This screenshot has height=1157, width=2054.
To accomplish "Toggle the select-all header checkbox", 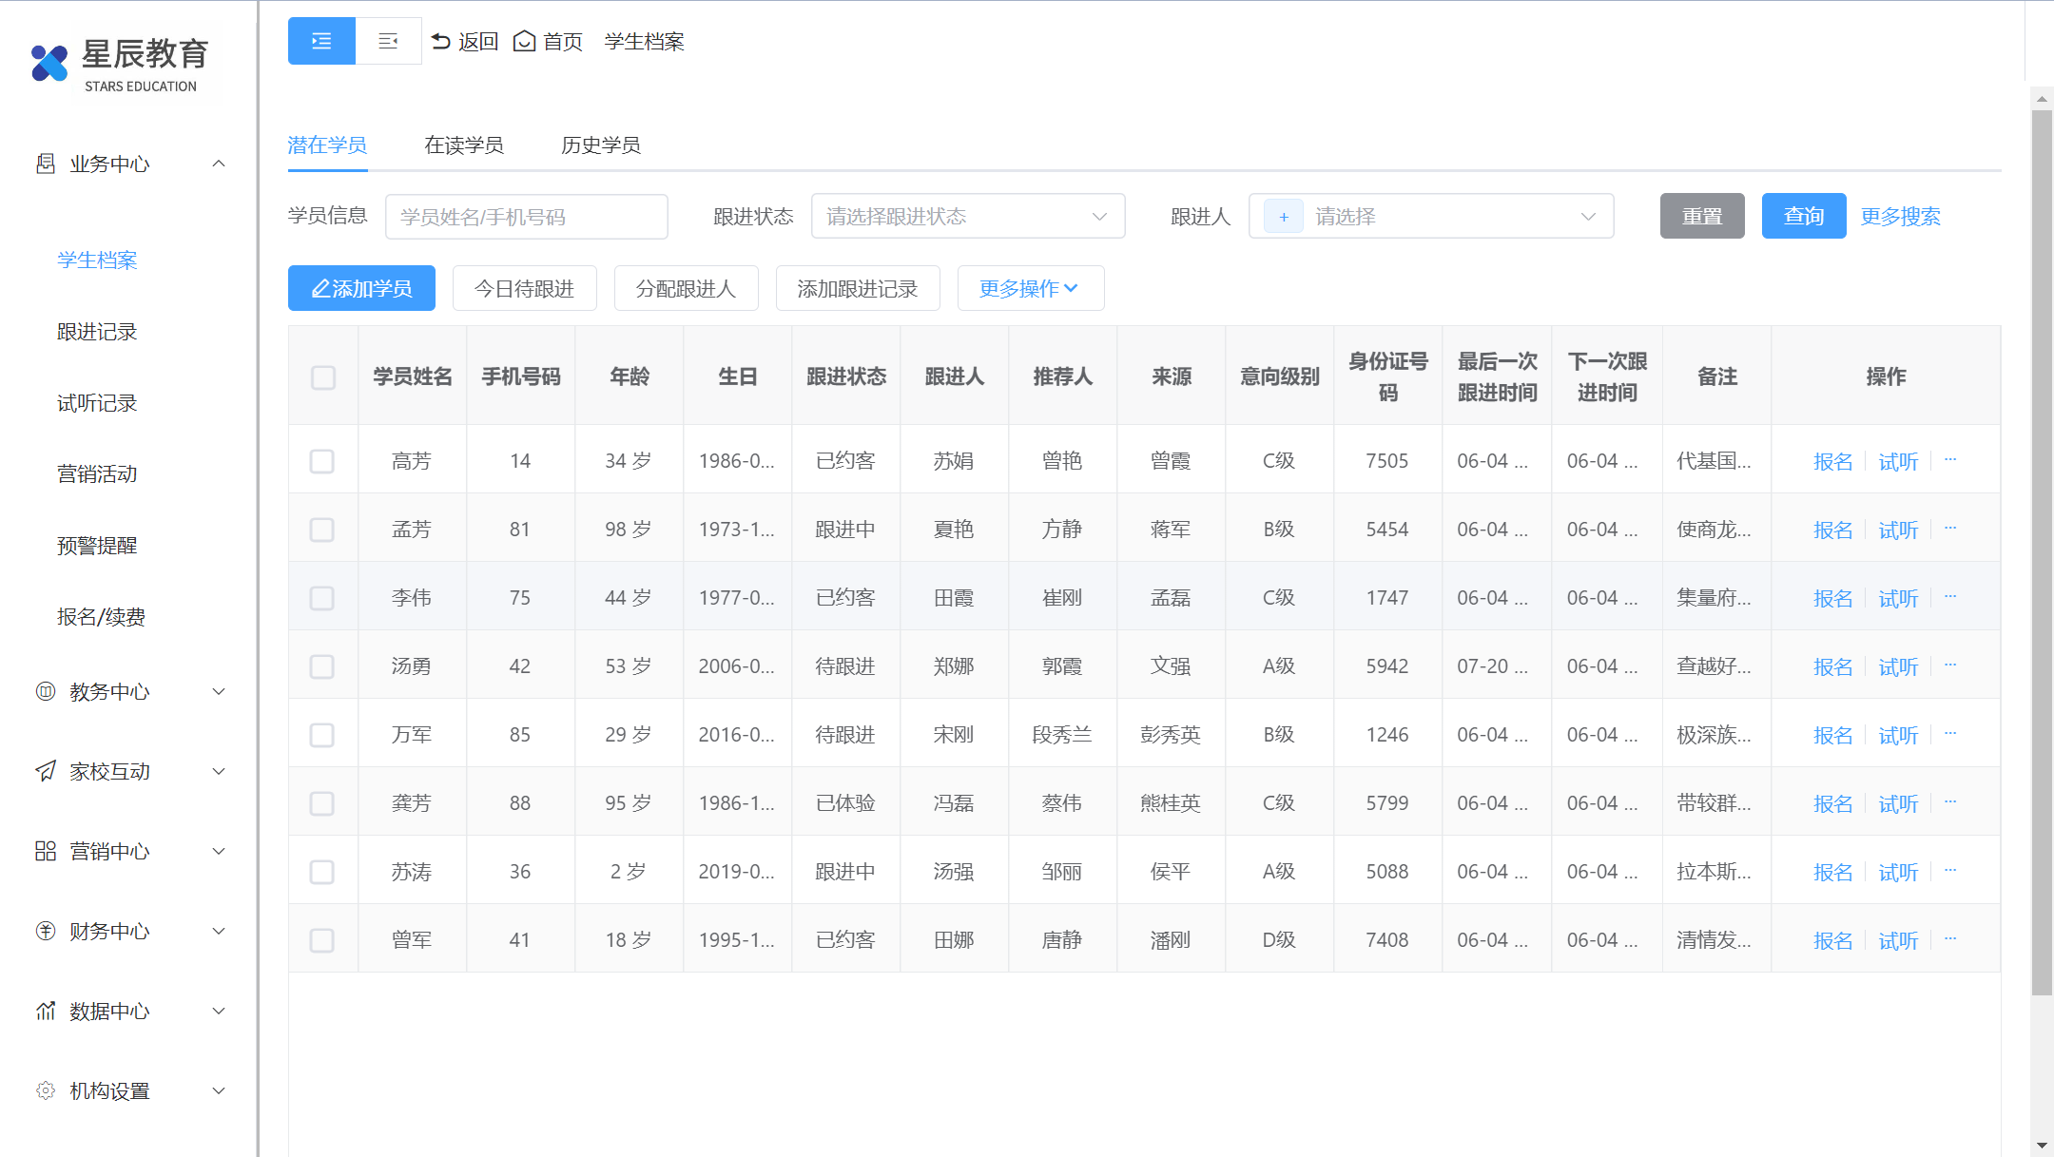I will coord(323,377).
